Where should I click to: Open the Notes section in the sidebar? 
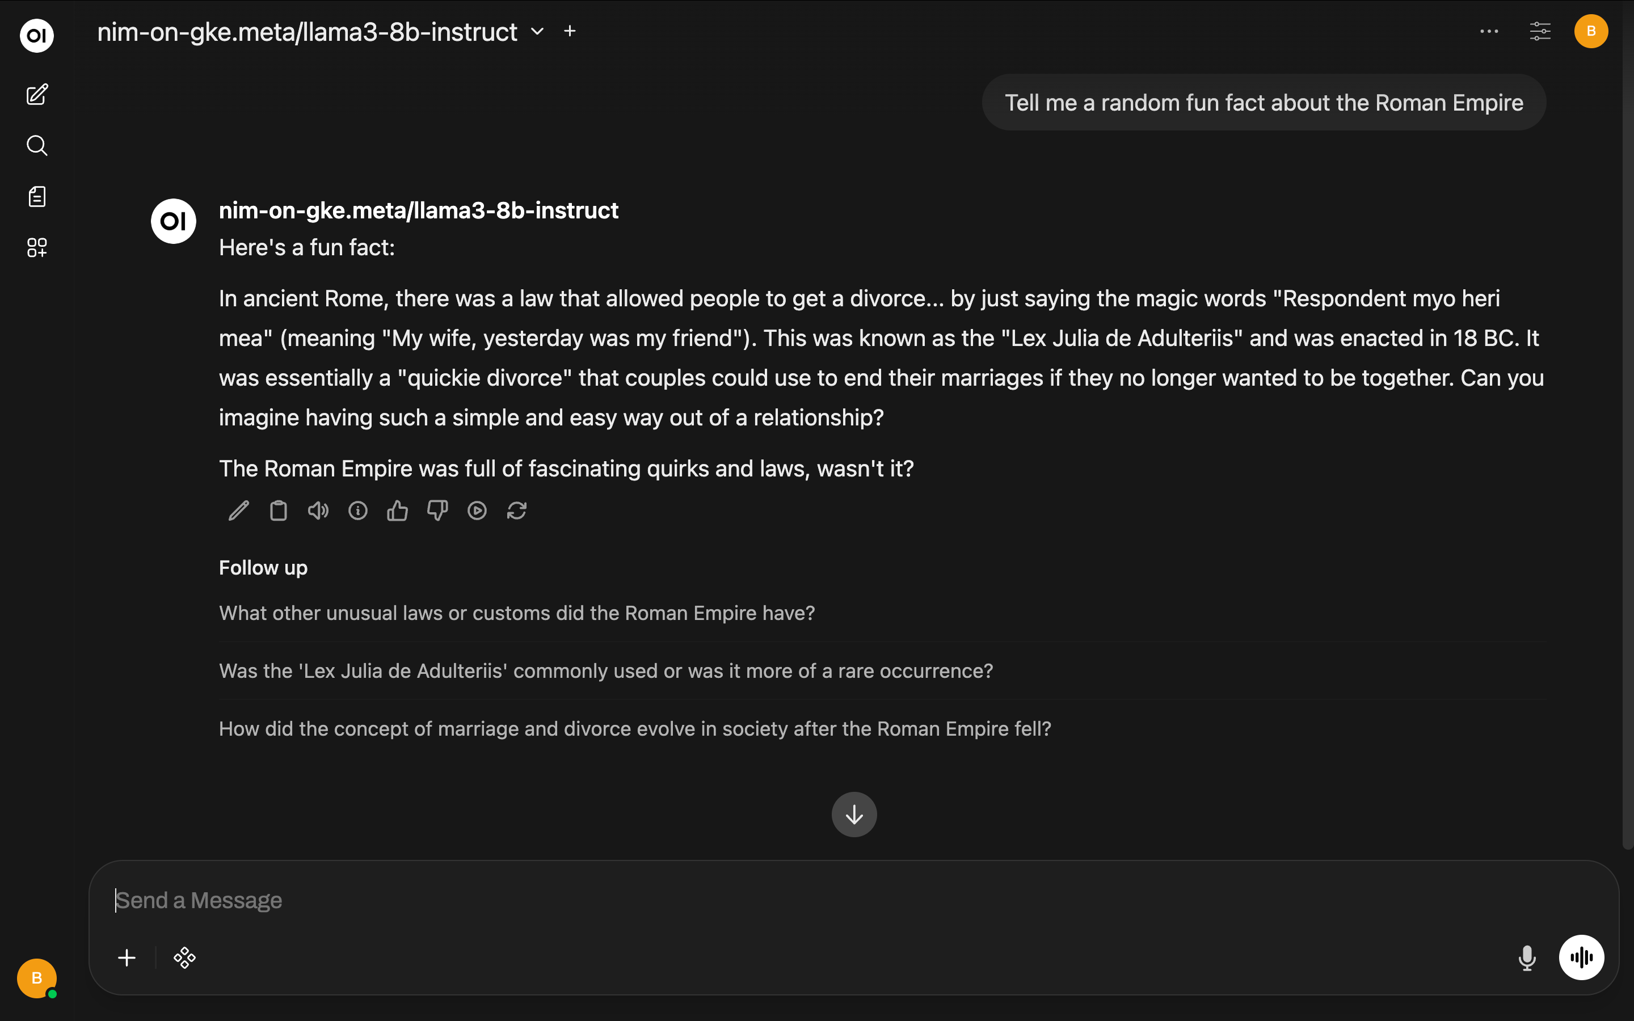coord(37,196)
